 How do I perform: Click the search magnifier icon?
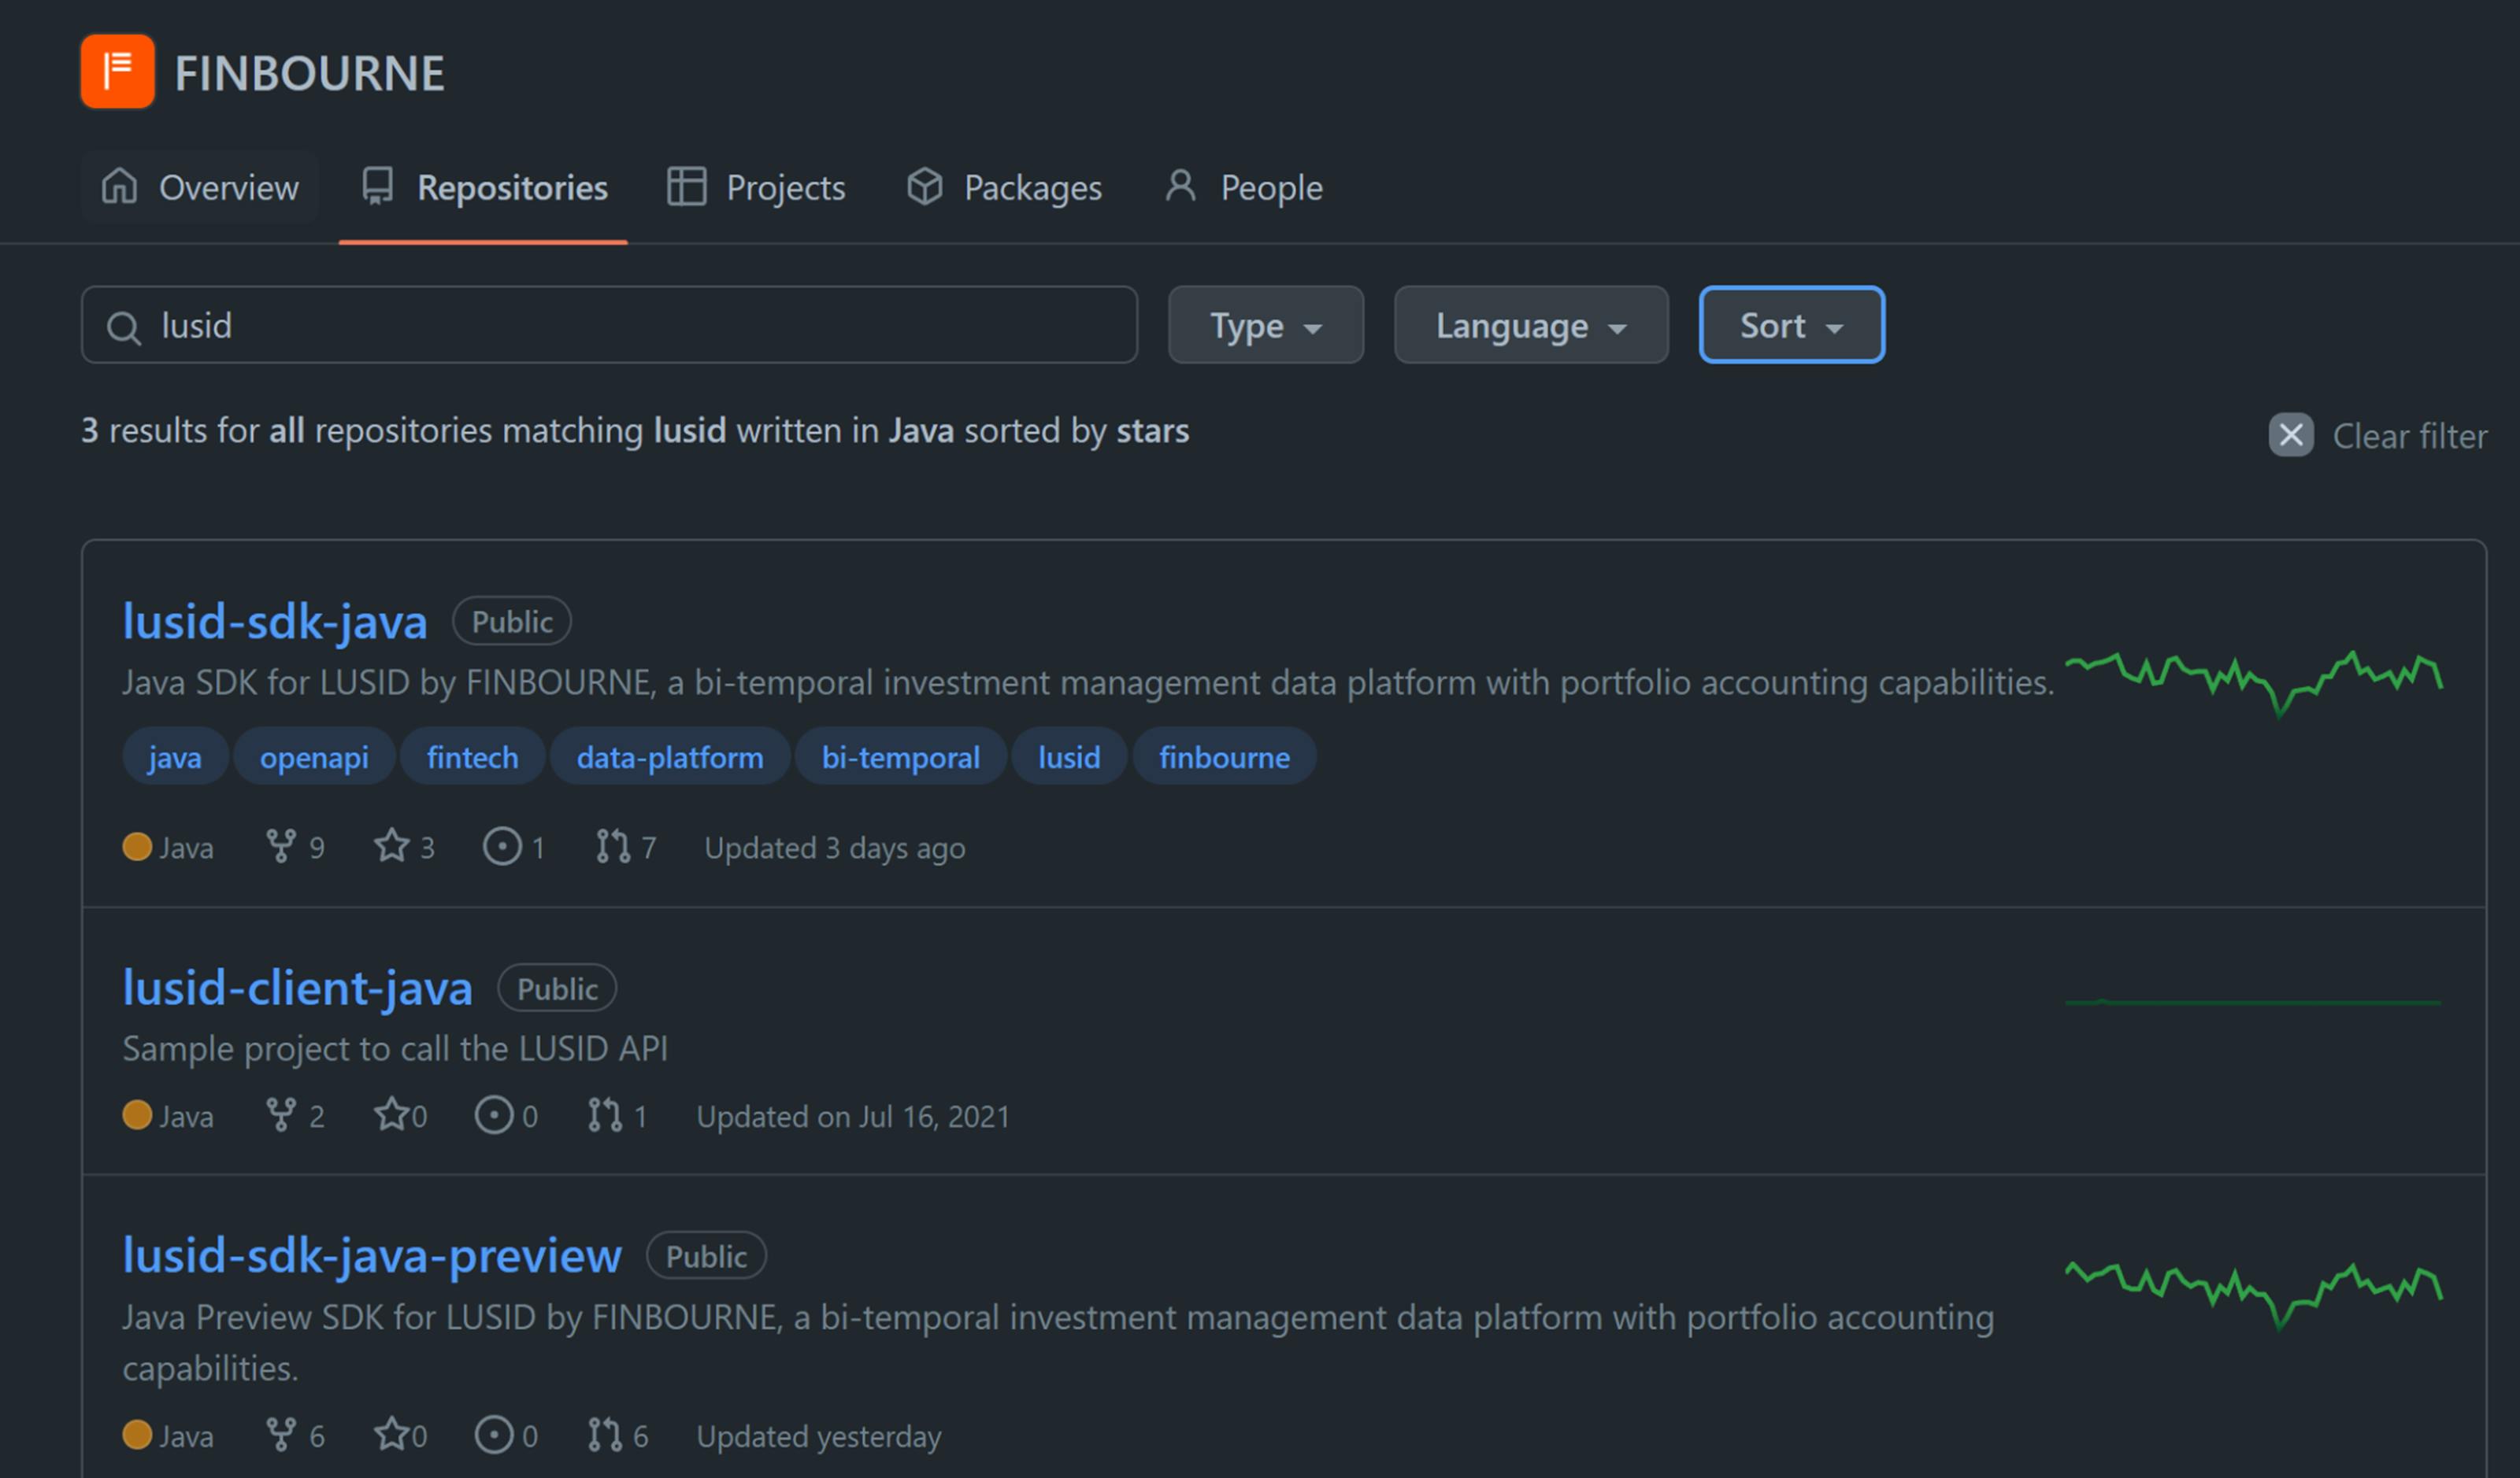[x=124, y=327]
